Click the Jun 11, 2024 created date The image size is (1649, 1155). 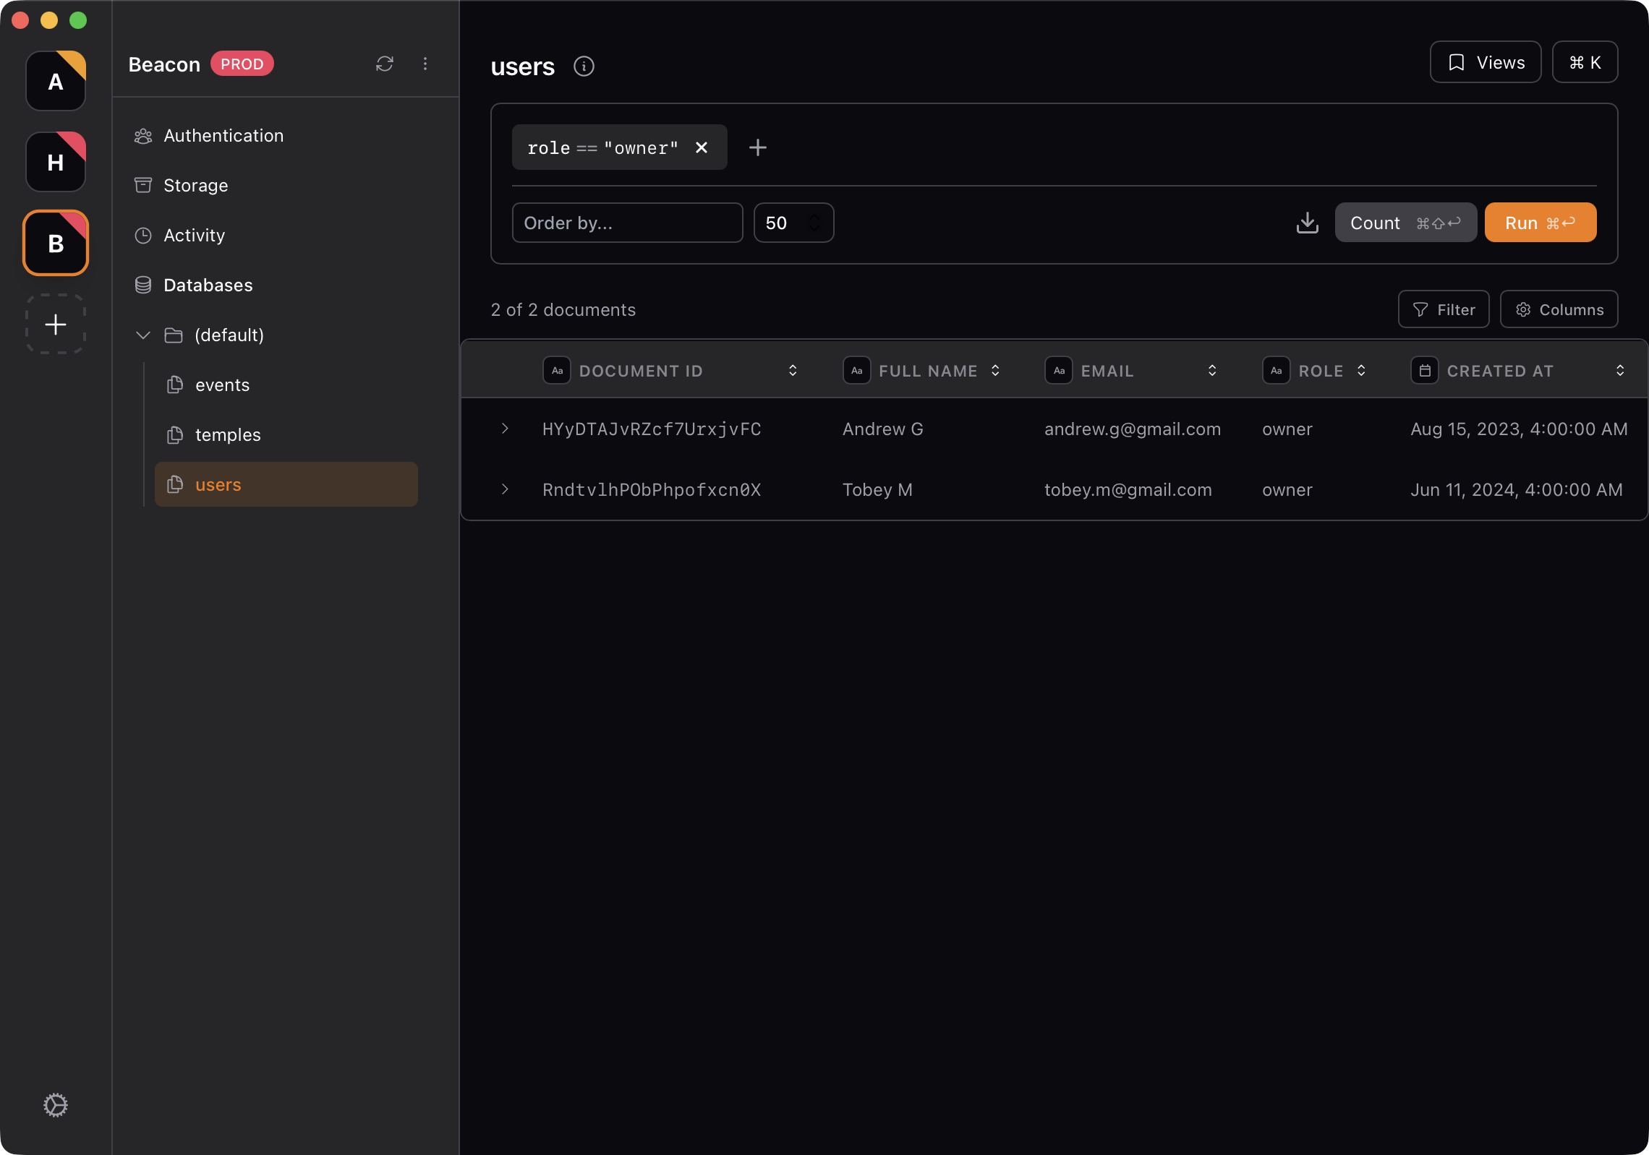[1517, 490]
